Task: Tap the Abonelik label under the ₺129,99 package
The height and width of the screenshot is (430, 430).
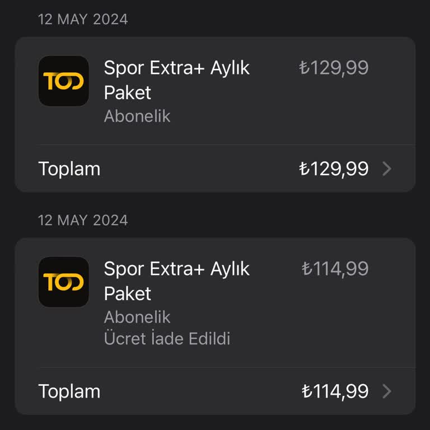Action: click(x=137, y=116)
